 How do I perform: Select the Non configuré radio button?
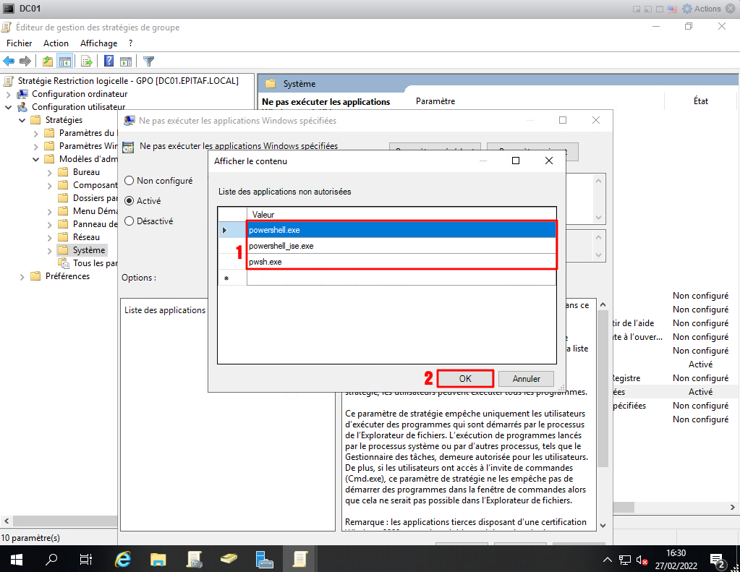[129, 181]
